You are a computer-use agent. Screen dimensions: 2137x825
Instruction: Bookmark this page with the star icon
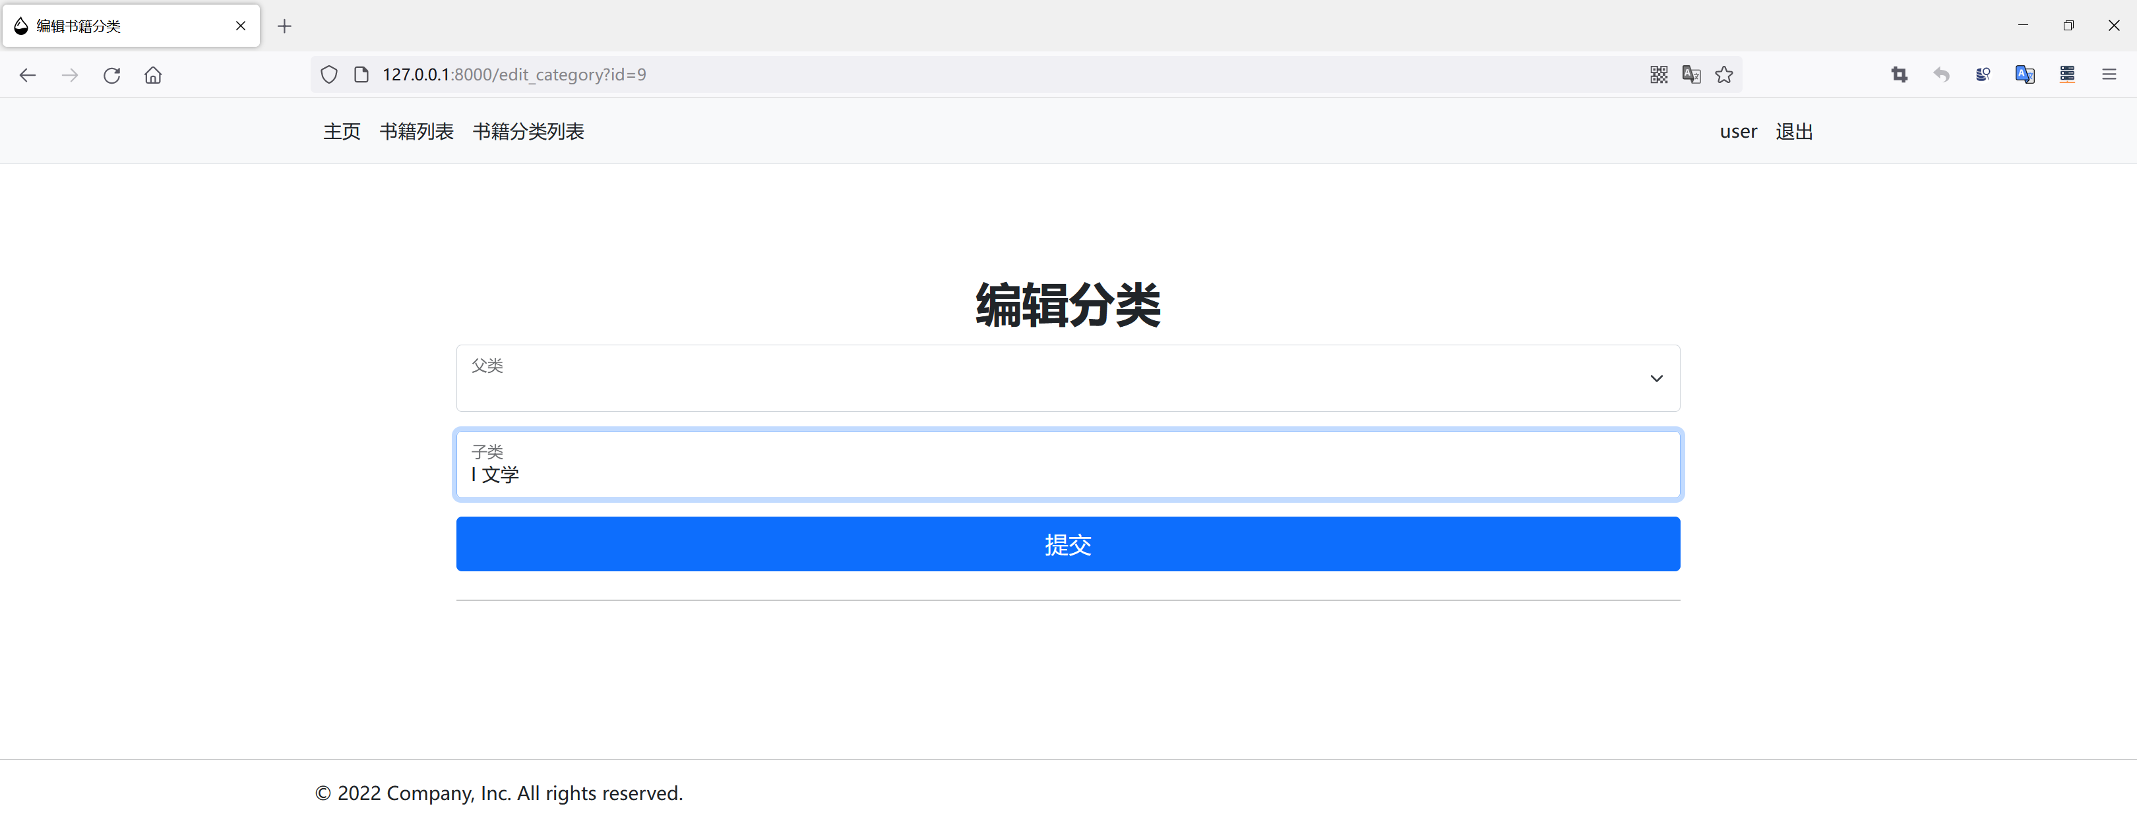[1725, 74]
